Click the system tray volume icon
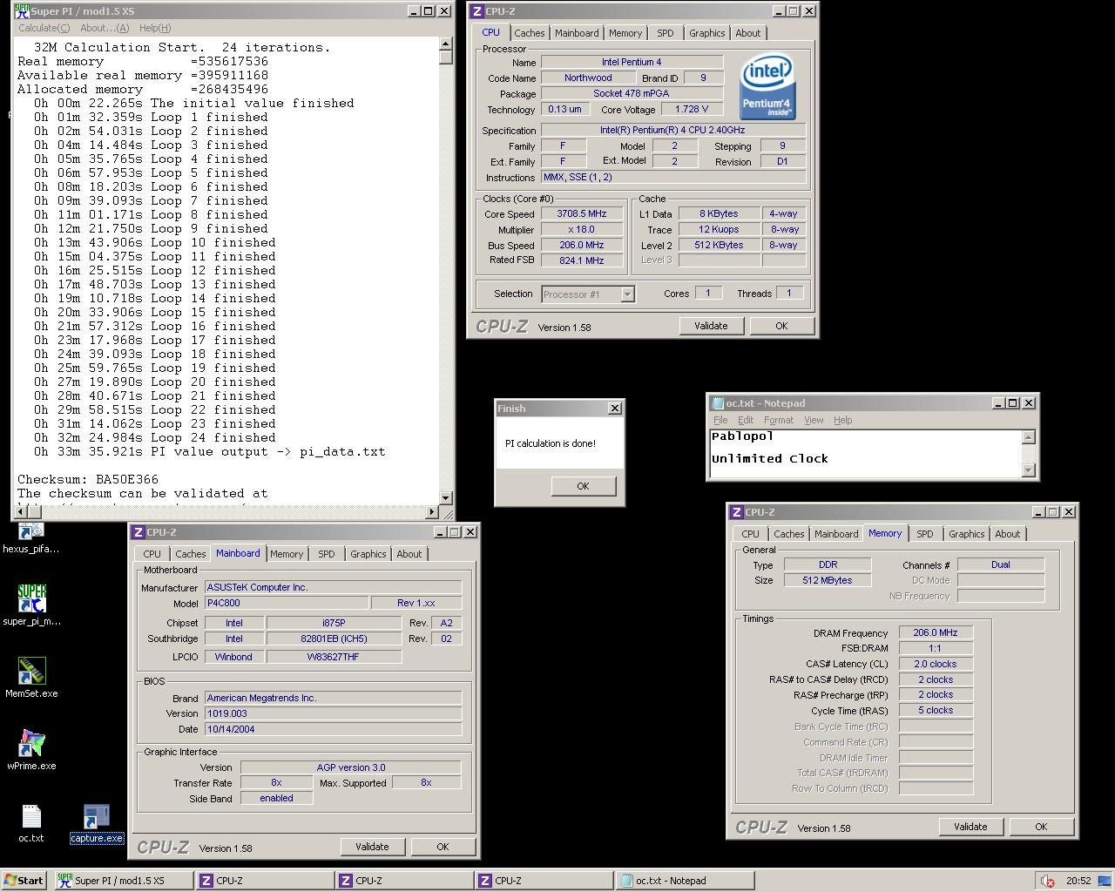Image resolution: width=1115 pixels, height=892 pixels. click(1046, 881)
